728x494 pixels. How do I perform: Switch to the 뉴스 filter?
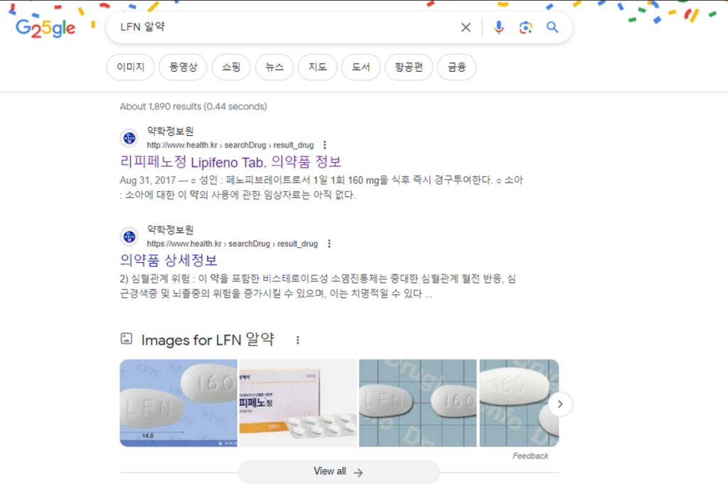(274, 68)
